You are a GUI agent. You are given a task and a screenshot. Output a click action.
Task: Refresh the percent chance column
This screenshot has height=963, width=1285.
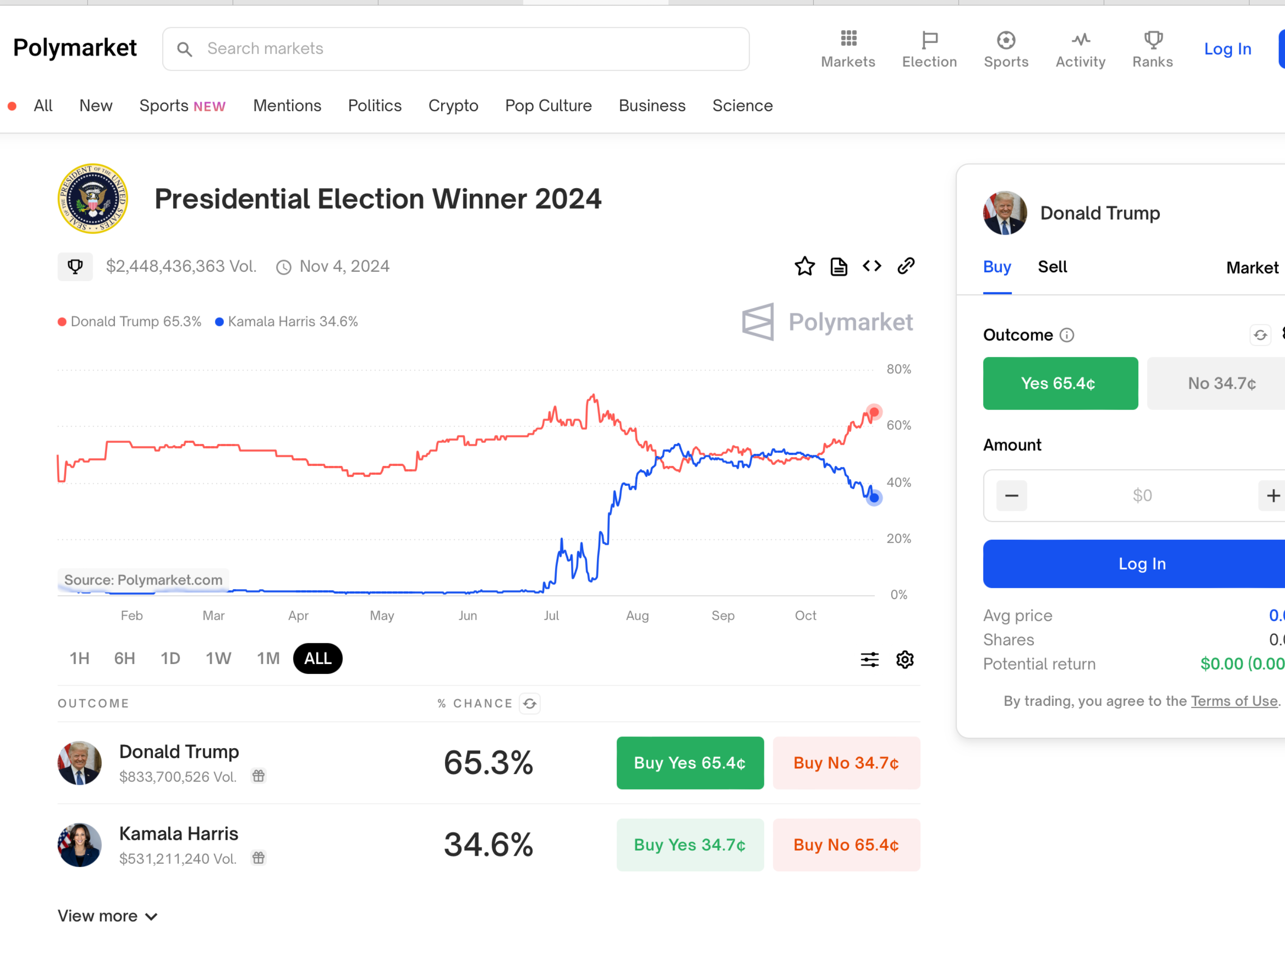(x=529, y=703)
